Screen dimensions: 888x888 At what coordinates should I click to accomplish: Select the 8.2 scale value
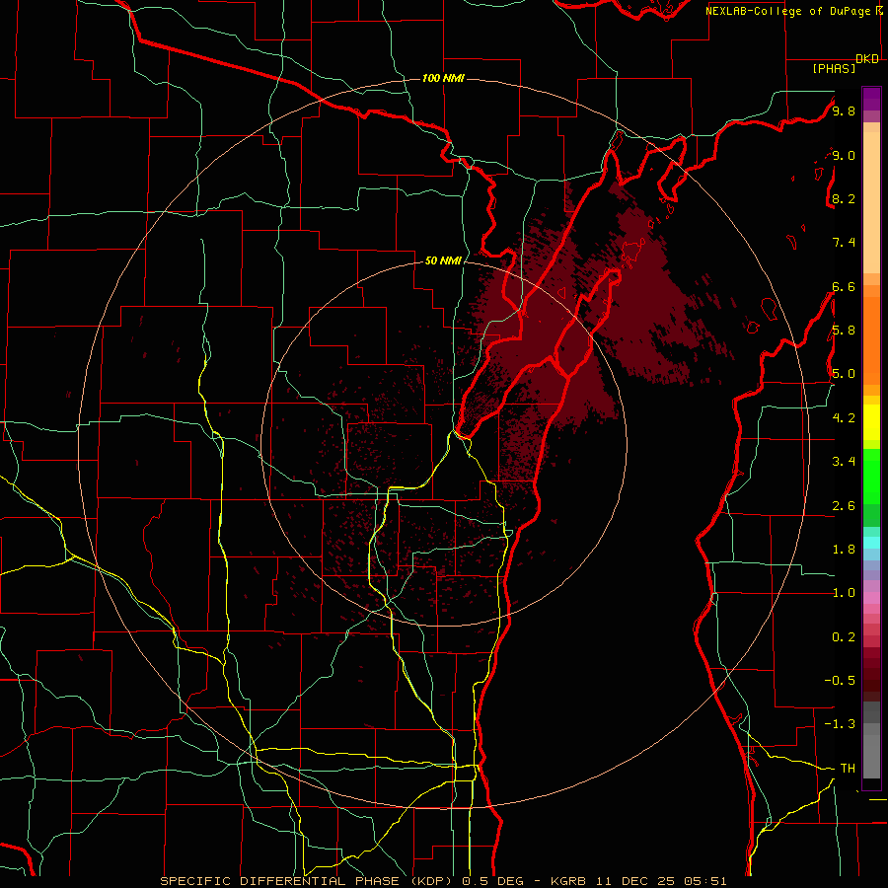pos(844,198)
